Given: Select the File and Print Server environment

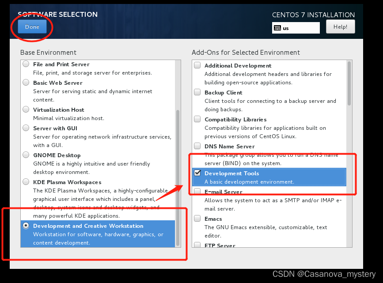Looking at the screenshot, I should coord(26,64).
